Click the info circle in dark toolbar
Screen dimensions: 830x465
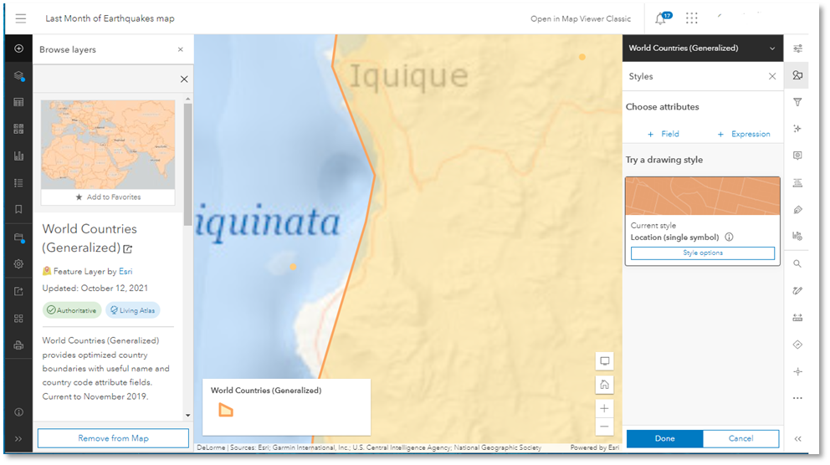(x=18, y=412)
